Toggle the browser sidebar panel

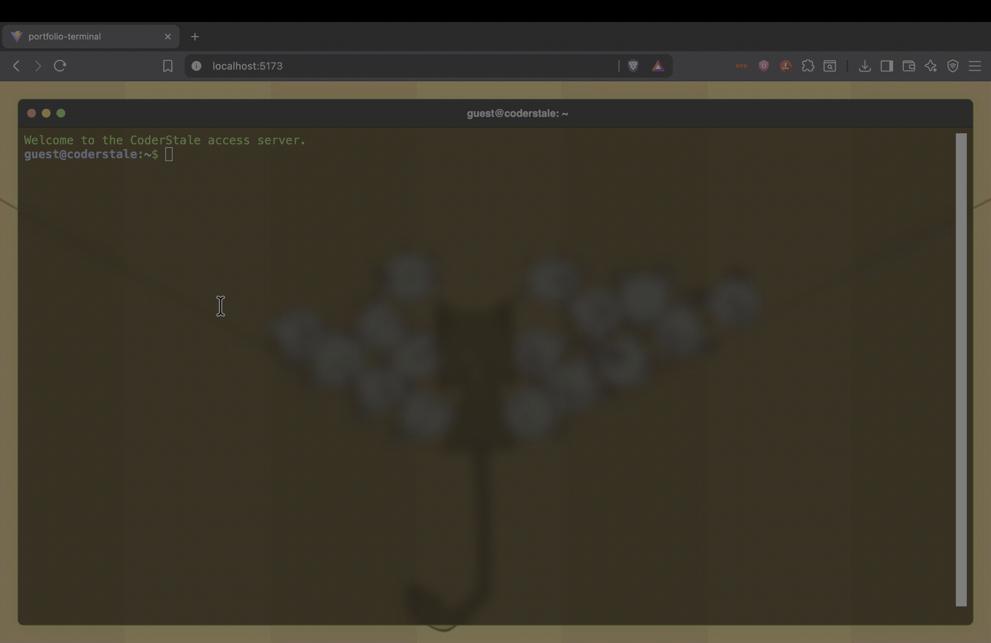tap(887, 66)
